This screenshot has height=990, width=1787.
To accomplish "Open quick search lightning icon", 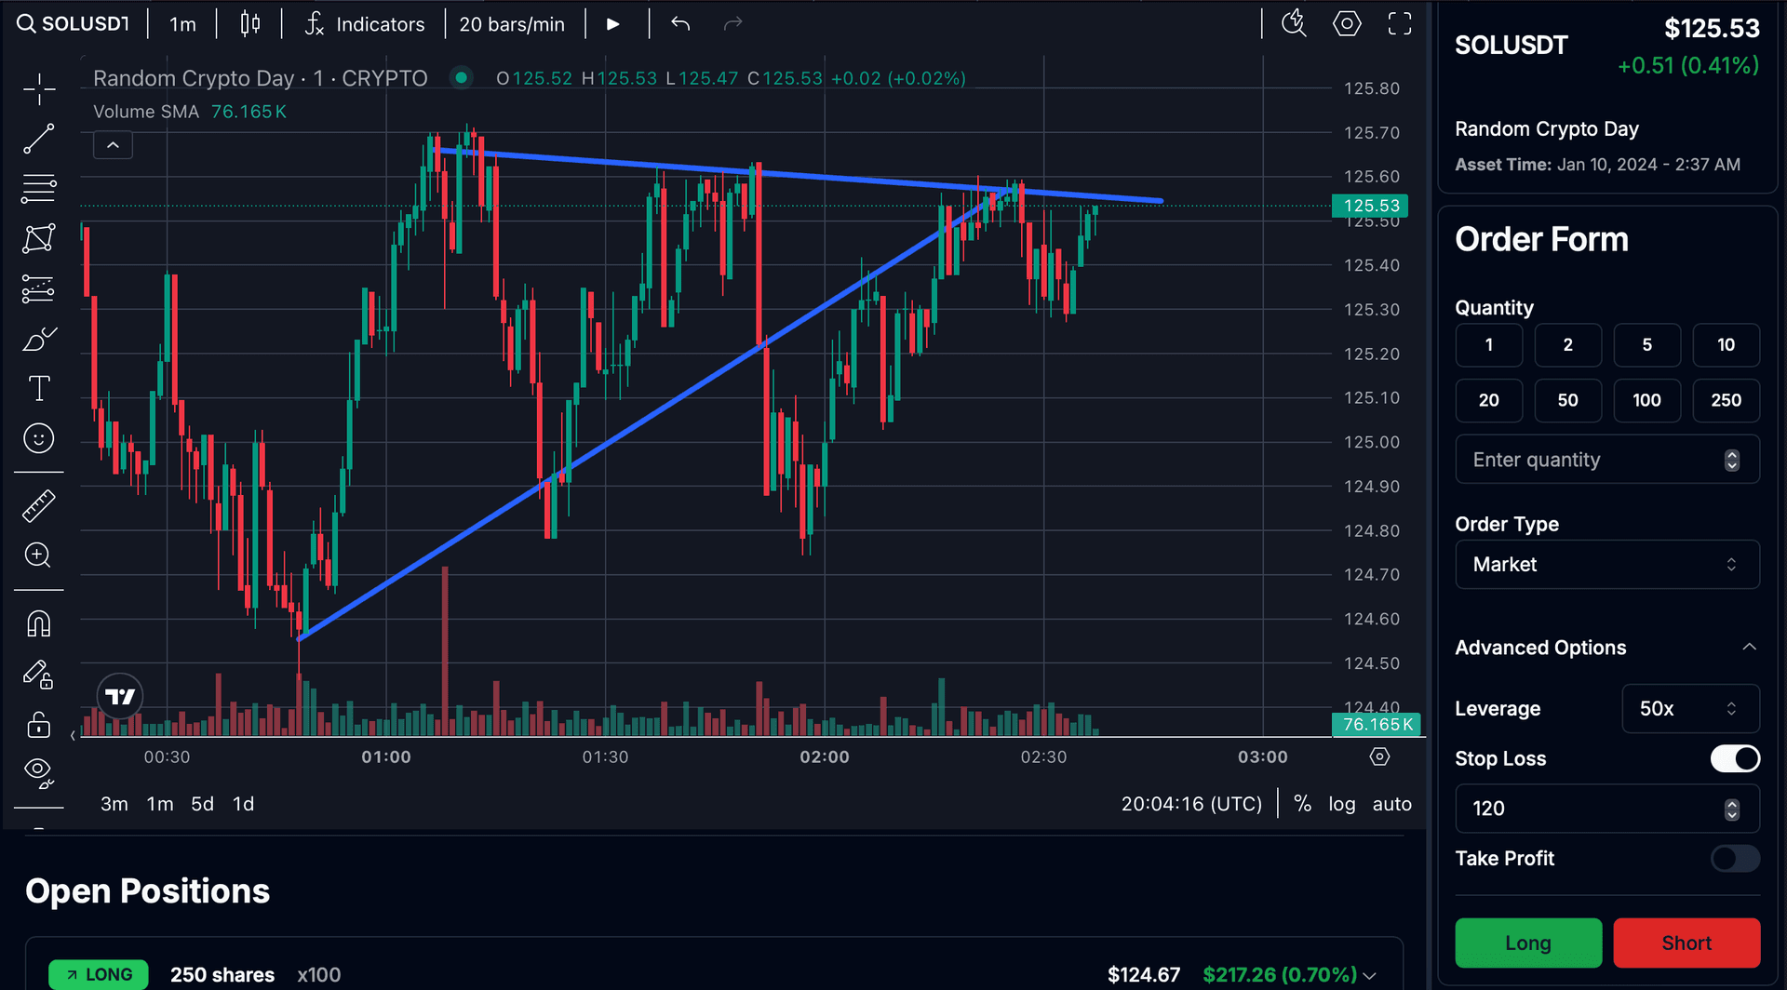I will coord(1294,24).
